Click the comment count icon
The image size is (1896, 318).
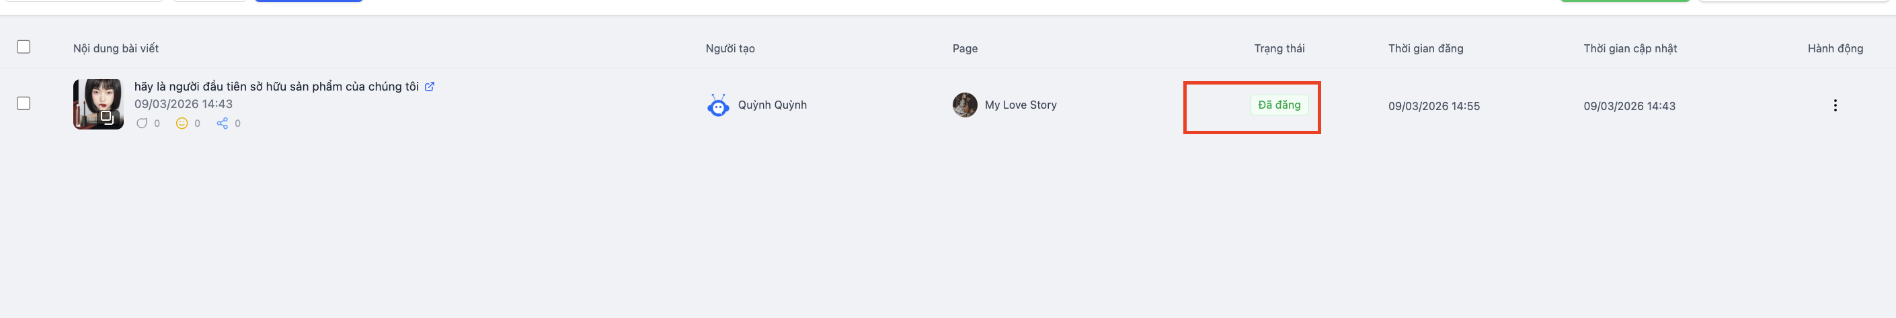(x=142, y=123)
